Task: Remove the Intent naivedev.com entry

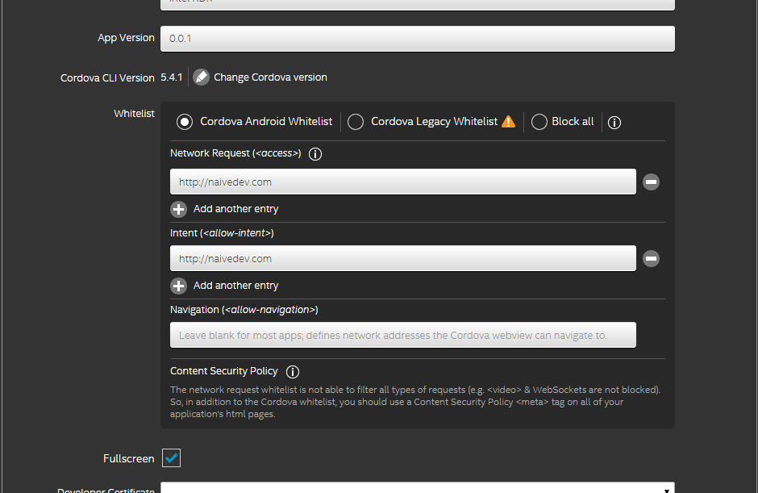Action: (652, 259)
